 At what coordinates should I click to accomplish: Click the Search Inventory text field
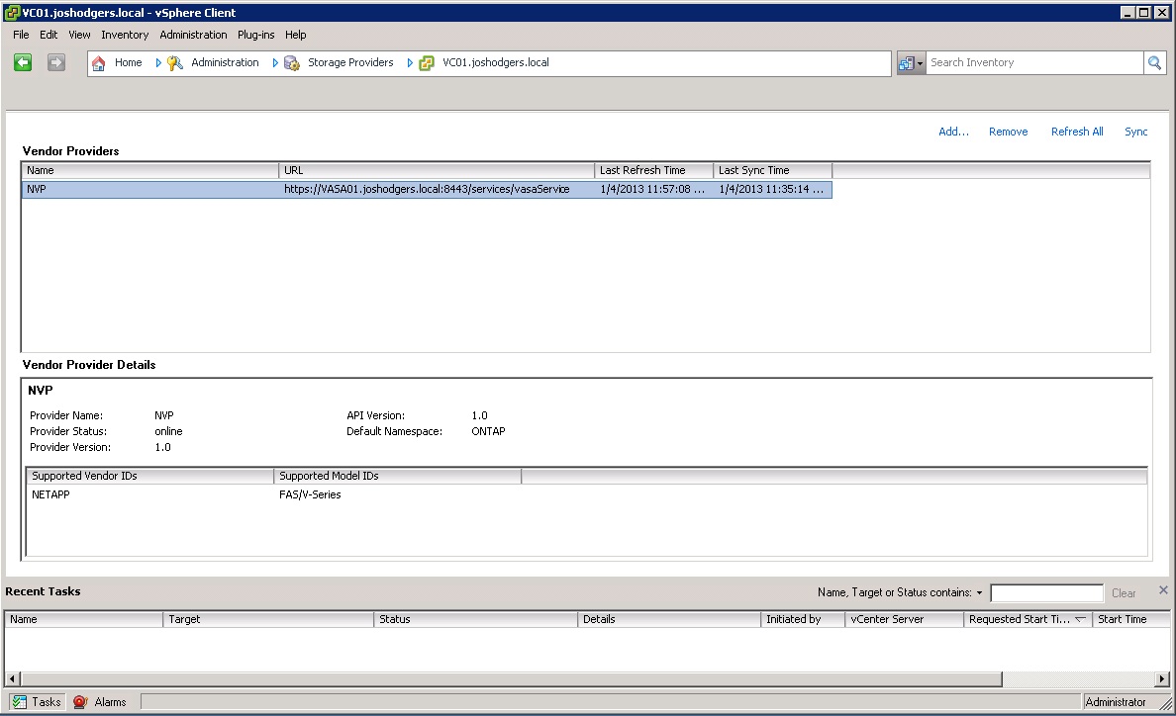1033,63
